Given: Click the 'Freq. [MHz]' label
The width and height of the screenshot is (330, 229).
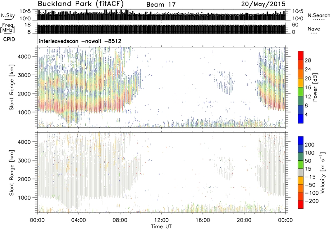Looking at the screenshot, I should (8, 28).
